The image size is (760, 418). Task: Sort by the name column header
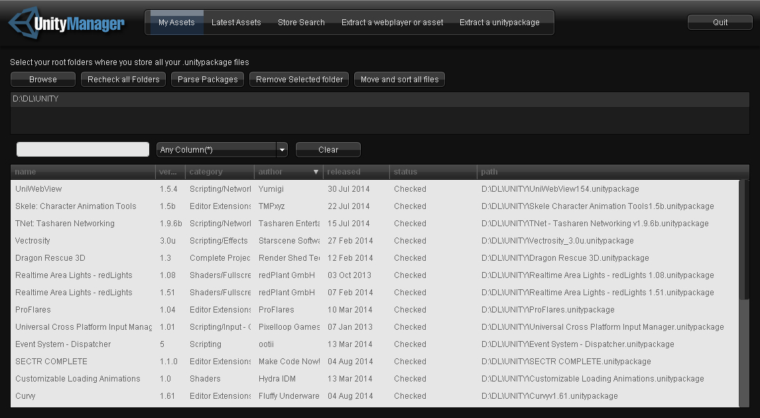point(82,172)
